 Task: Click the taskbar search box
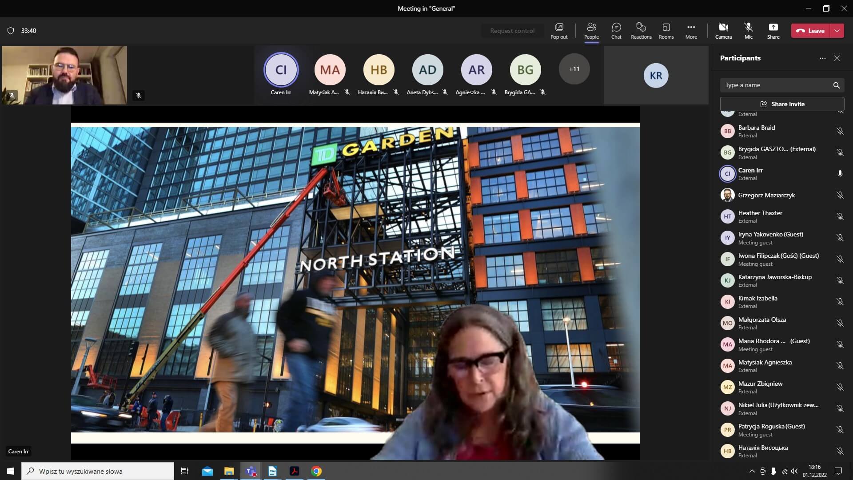(x=98, y=471)
